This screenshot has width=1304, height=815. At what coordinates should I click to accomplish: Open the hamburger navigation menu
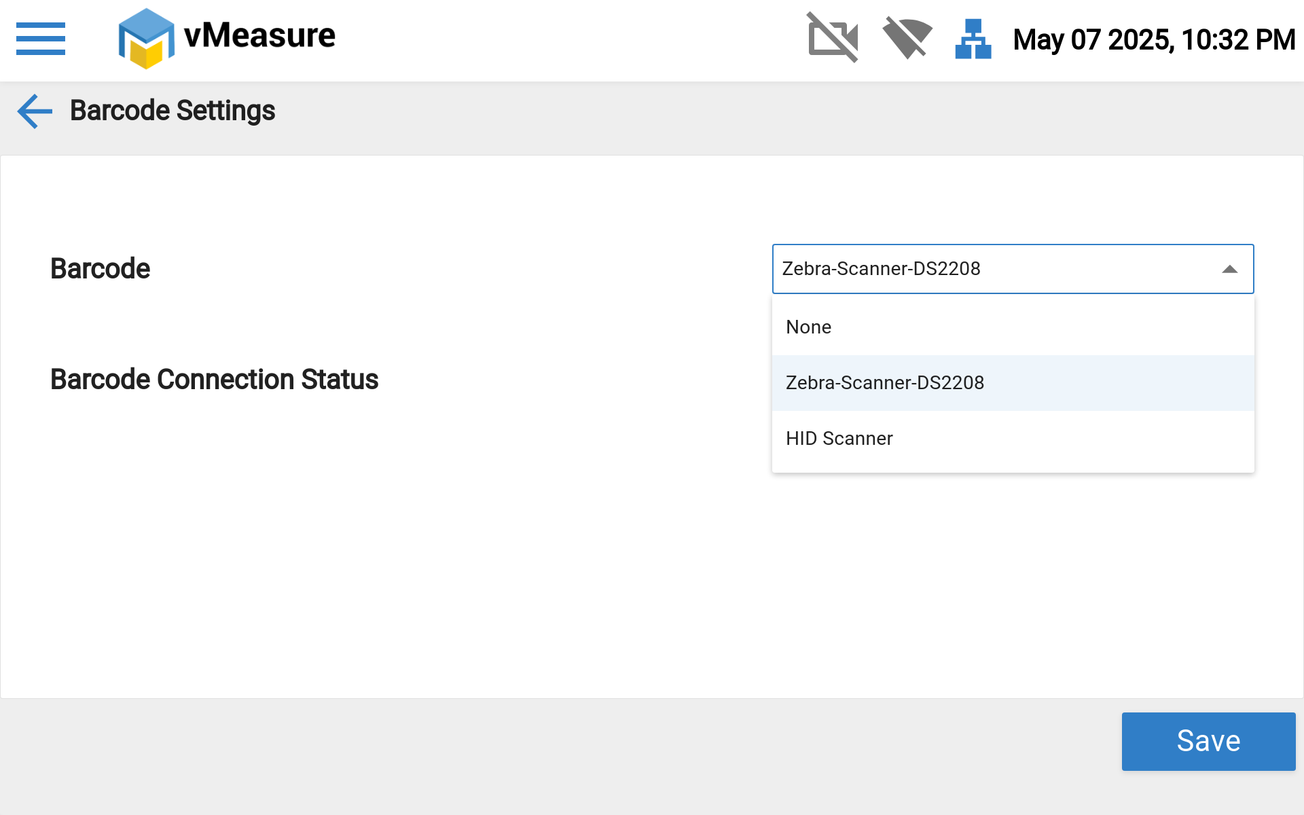[x=41, y=39]
